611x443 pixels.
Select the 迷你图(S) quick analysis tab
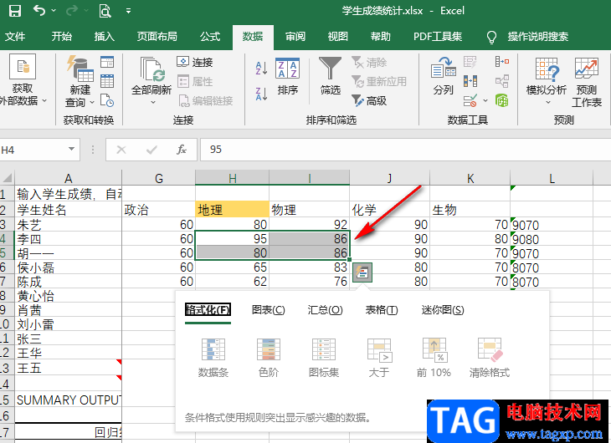[443, 310]
